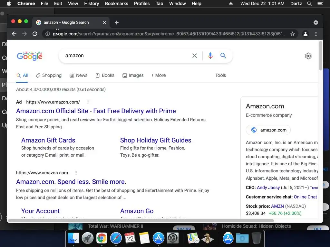Open Shop Holiday Gift Guides link
This screenshot has height=247, width=330.
click(156, 140)
